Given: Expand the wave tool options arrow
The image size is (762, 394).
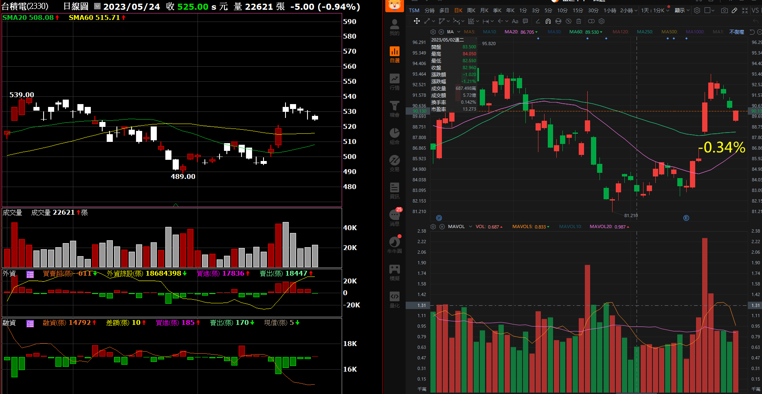Looking at the screenshot, I should tap(463, 21).
